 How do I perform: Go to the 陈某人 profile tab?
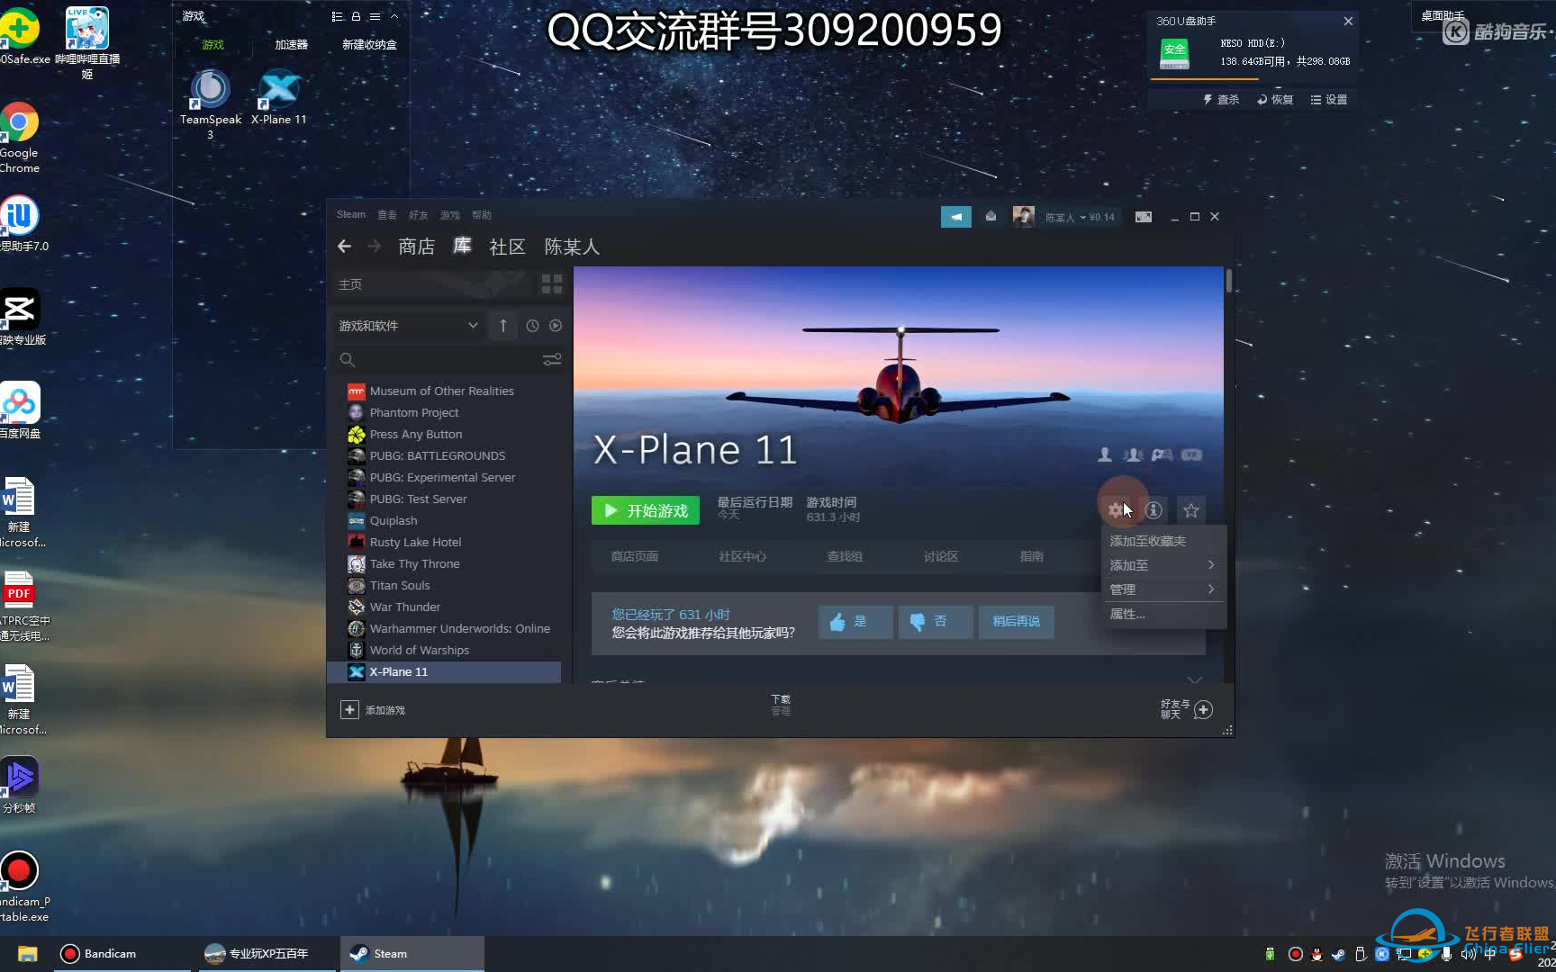tap(572, 247)
